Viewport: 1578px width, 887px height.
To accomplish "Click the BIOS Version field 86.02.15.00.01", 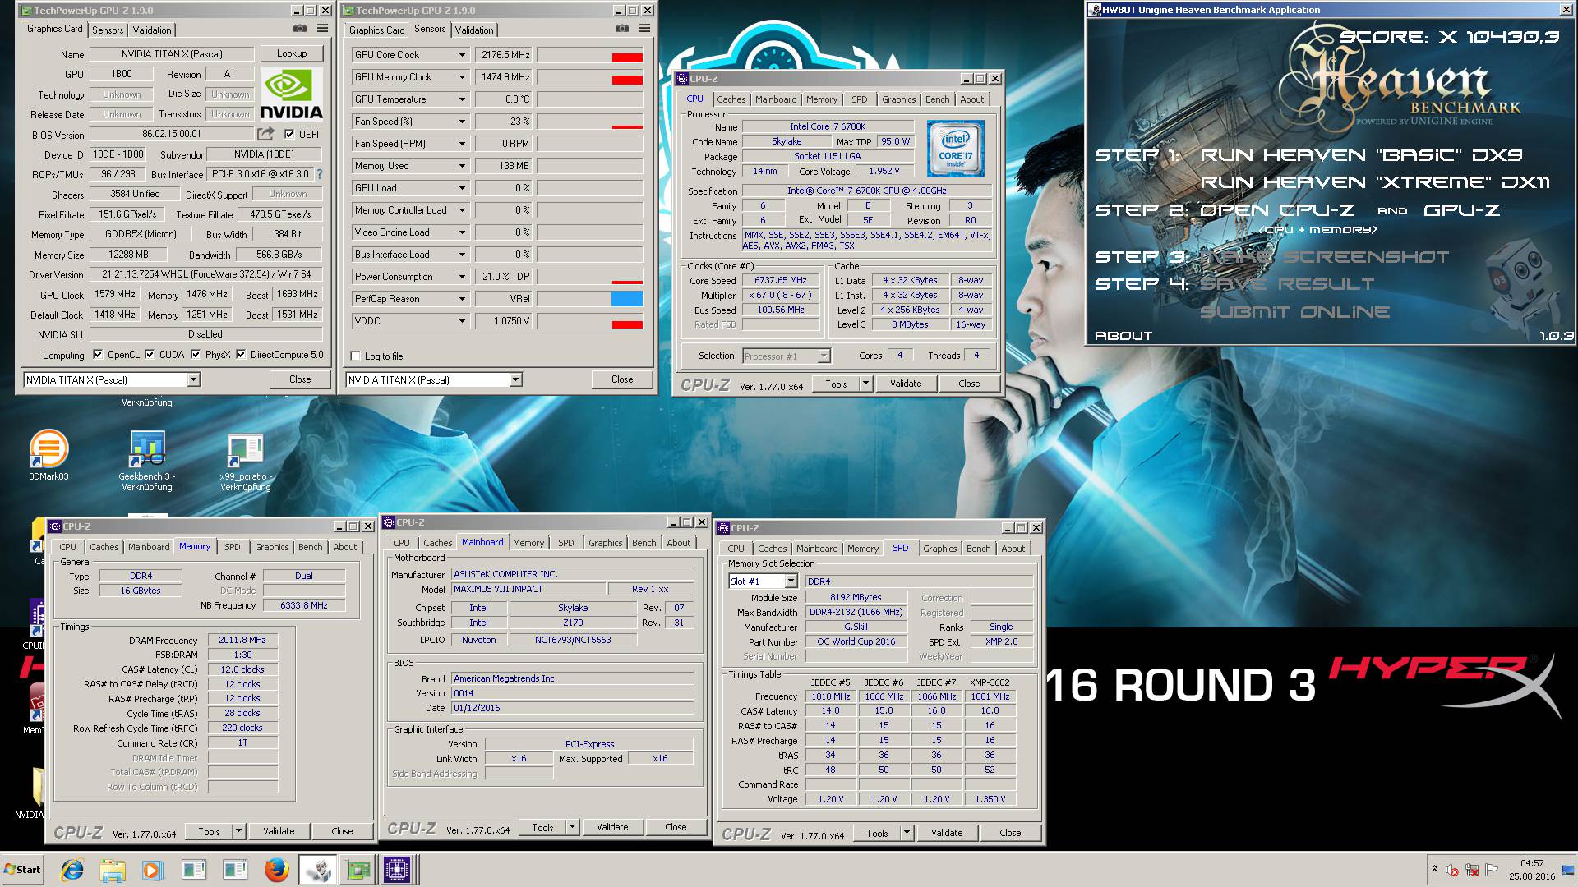I will 172,134.
